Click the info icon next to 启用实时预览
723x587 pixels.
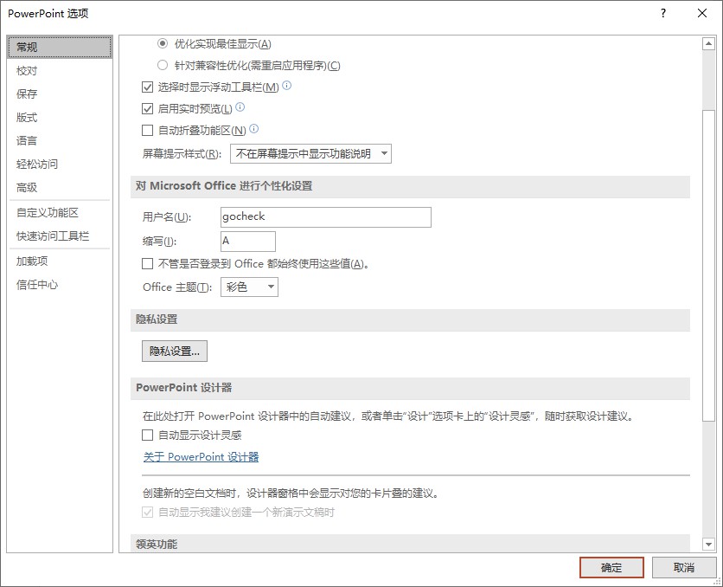pyautogui.click(x=240, y=108)
